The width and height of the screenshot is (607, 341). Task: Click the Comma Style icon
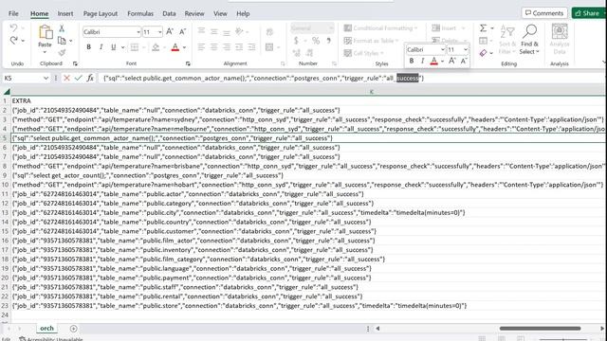[x=329, y=41]
